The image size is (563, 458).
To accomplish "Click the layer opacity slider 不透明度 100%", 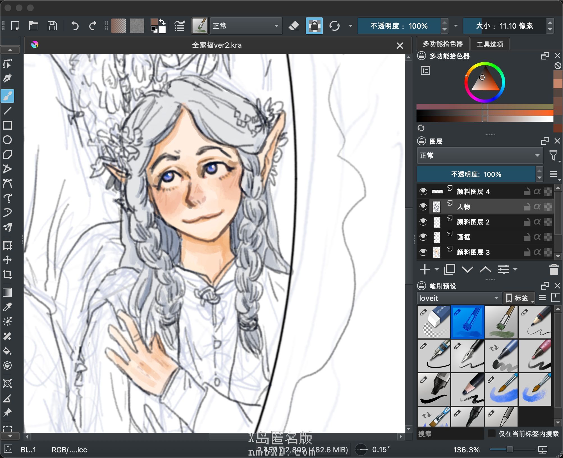I will 476,174.
